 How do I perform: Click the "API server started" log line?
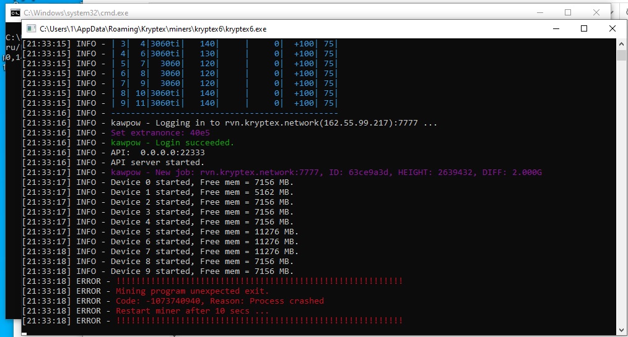click(x=157, y=163)
